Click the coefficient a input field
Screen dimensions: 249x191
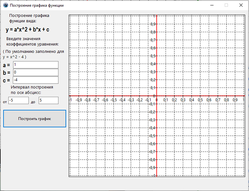[36, 64]
